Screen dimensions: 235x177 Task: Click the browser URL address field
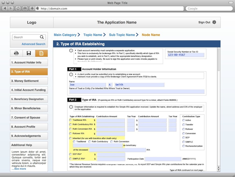click(109, 8)
